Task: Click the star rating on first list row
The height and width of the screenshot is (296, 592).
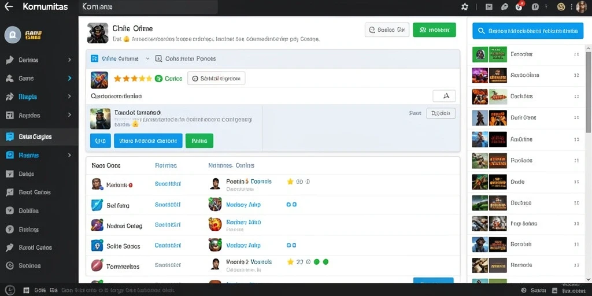Action: pos(290,182)
